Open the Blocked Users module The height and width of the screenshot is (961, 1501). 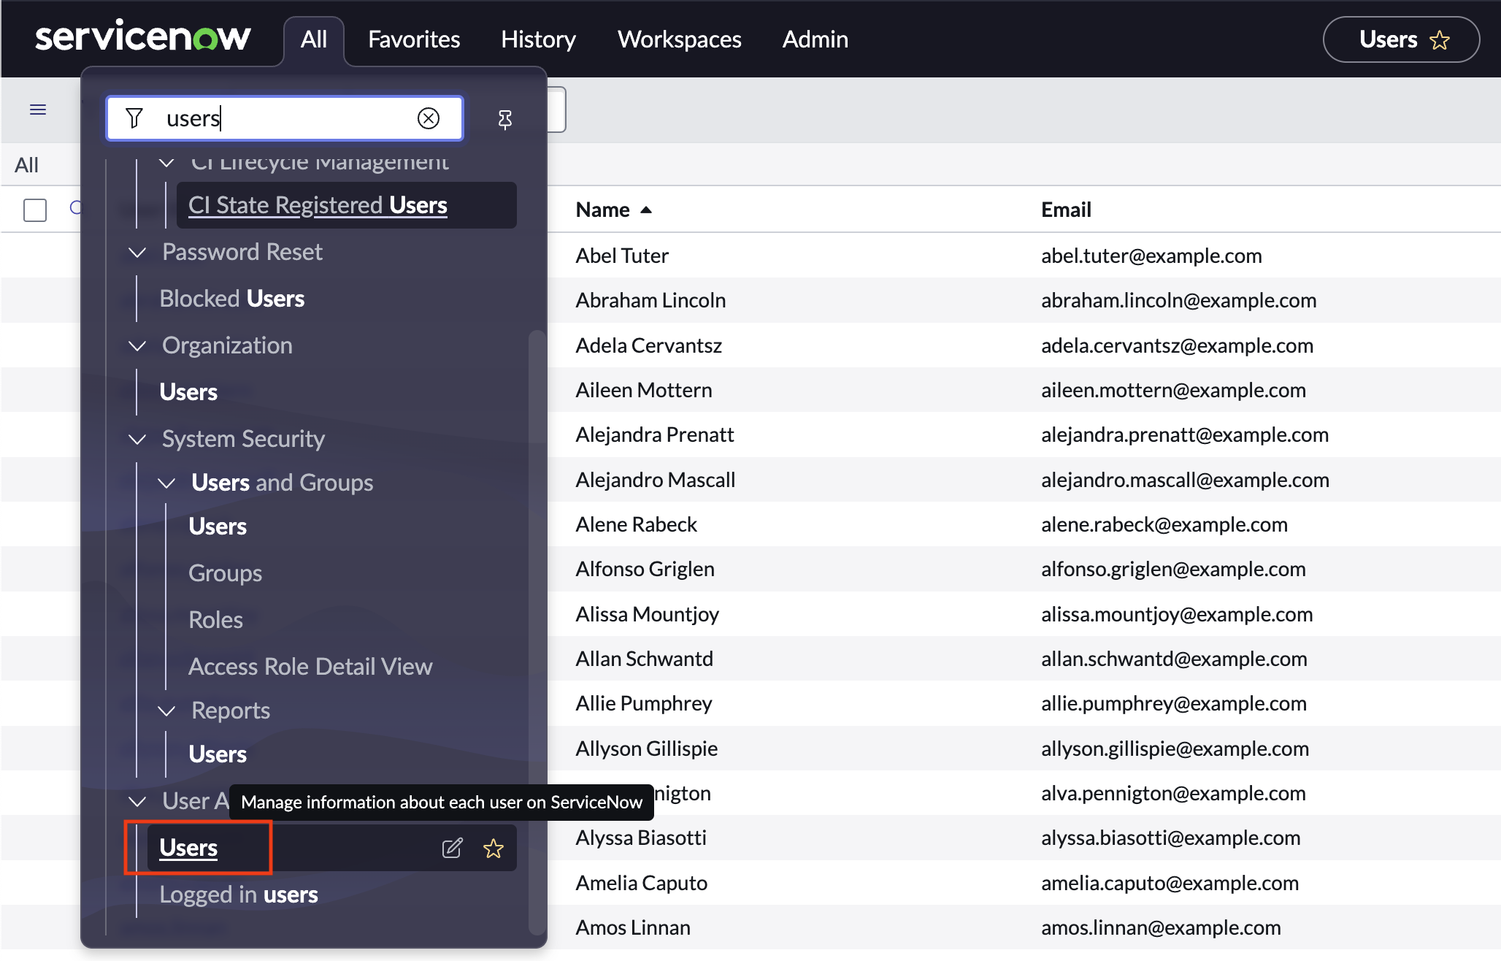(x=231, y=299)
